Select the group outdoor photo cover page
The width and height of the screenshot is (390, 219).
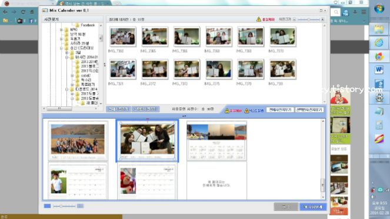click(78, 141)
